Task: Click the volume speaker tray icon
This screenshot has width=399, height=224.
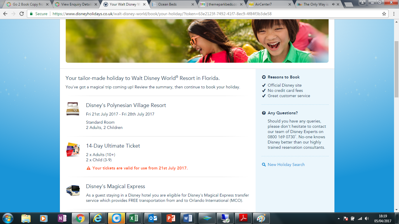Action: (x=367, y=218)
